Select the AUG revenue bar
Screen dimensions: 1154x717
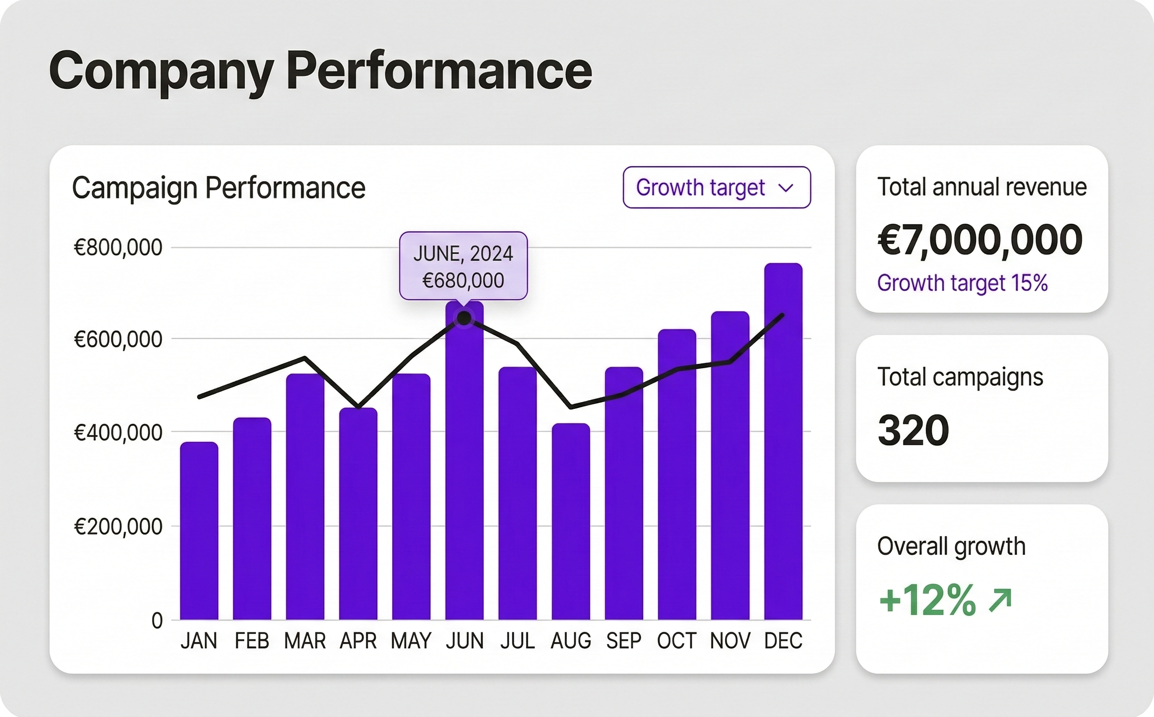click(x=570, y=521)
